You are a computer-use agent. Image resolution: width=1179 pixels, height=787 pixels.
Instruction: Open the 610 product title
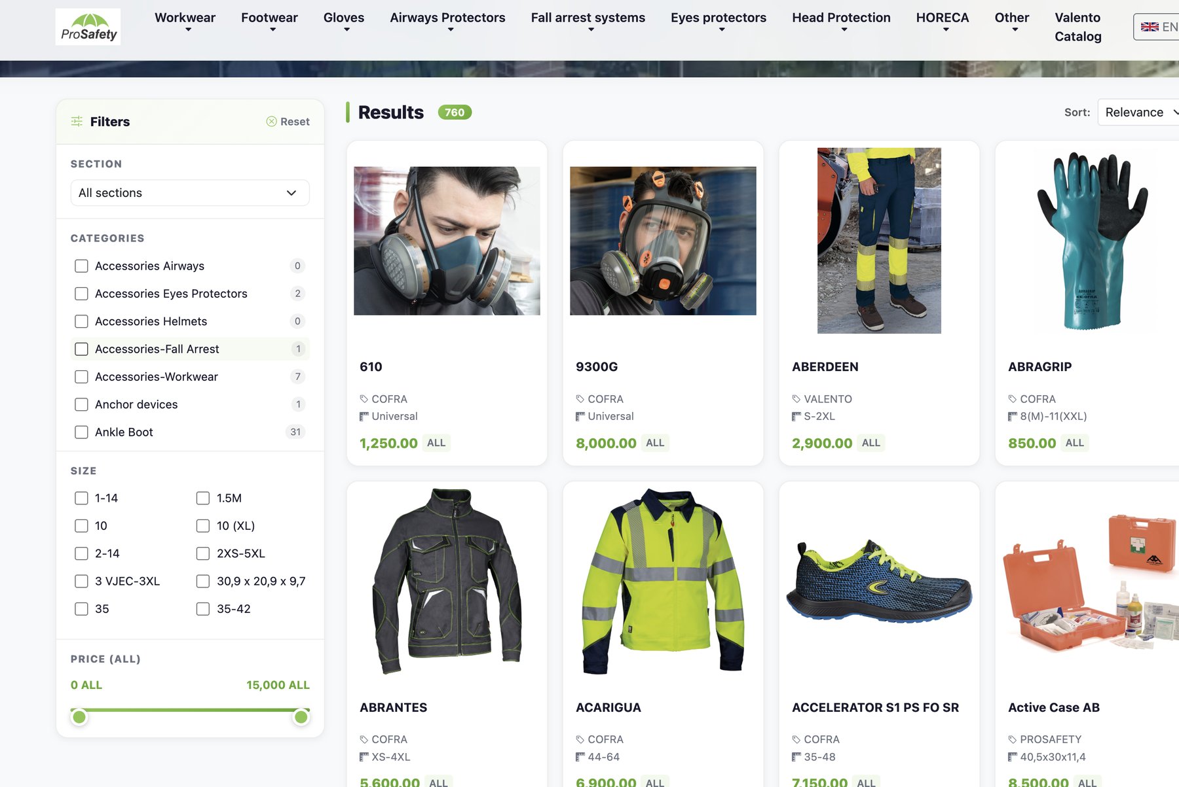pos(371,367)
